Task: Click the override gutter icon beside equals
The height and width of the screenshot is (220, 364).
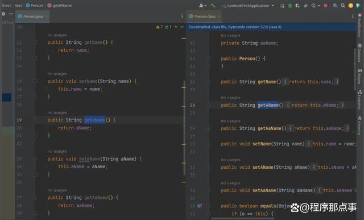Action: tap(200, 206)
